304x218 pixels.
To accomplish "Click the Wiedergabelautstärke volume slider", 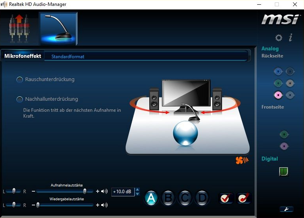I will [x=65, y=205].
